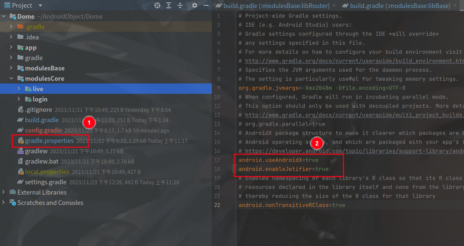Open gradle.properties file
464x246 pixels.
(49, 141)
